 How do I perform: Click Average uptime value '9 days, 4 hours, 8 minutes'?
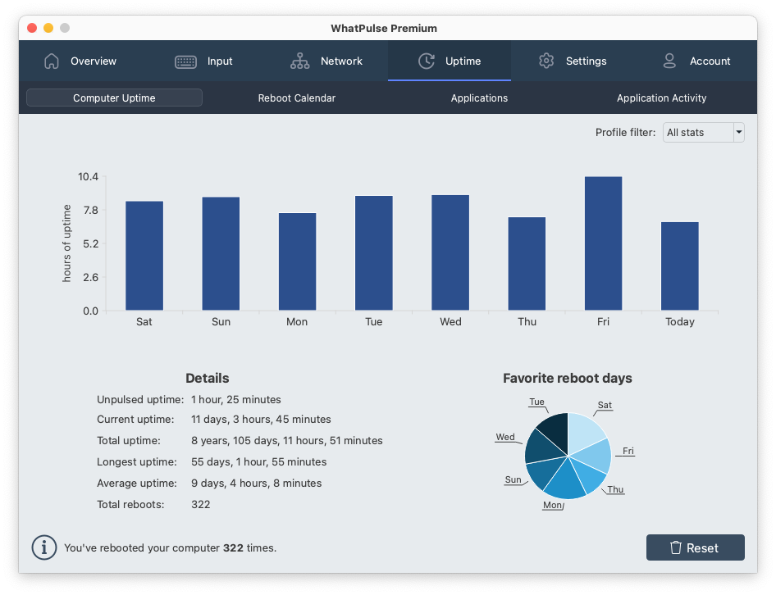coord(257,483)
